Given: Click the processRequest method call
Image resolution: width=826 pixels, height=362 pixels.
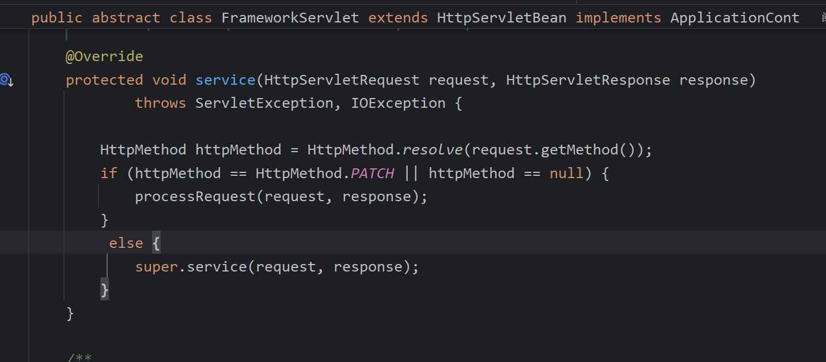Looking at the screenshot, I should coord(195,197).
